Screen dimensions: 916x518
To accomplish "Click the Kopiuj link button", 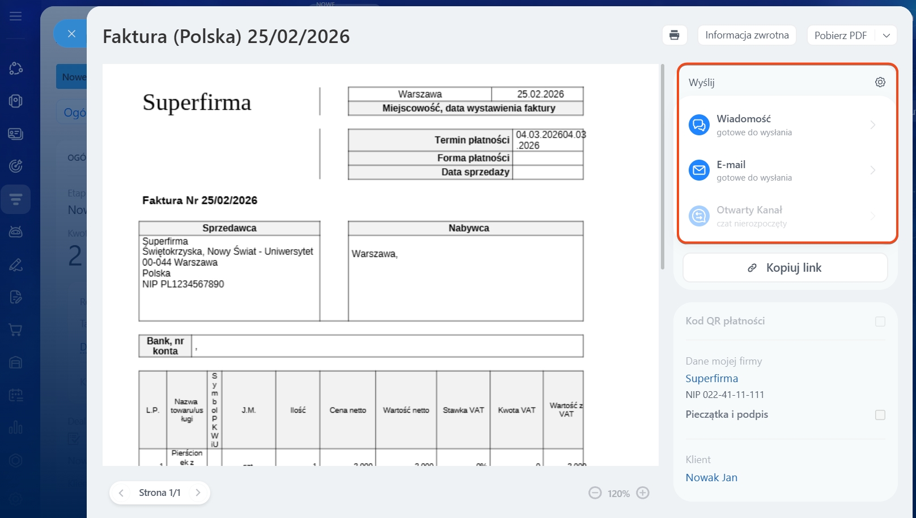I will click(x=785, y=268).
